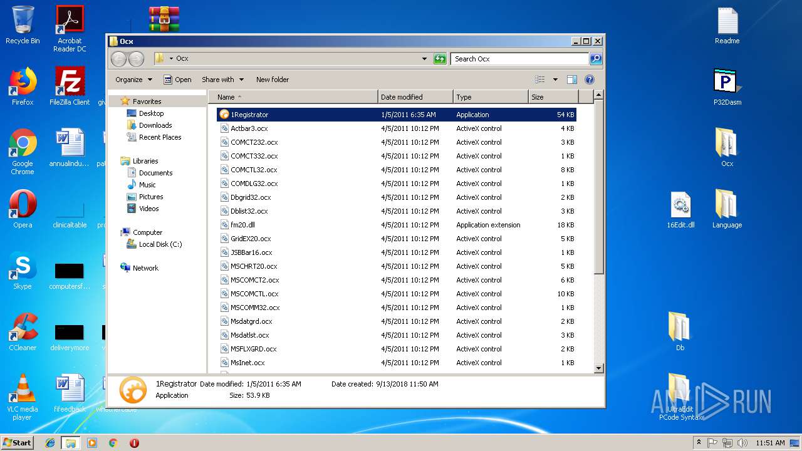This screenshot has height=451, width=802.
Task: Open Videos library
Action: [x=148, y=209]
